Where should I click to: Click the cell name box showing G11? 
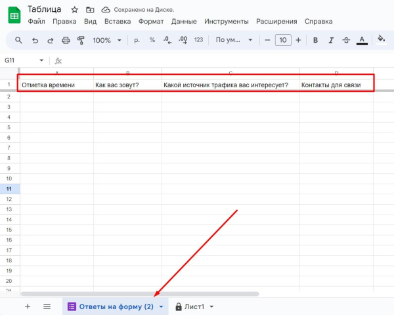coord(20,60)
